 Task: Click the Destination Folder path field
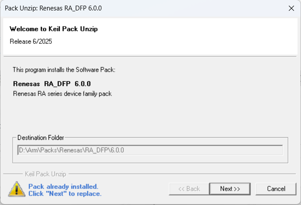pyautogui.click(x=150, y=150)
